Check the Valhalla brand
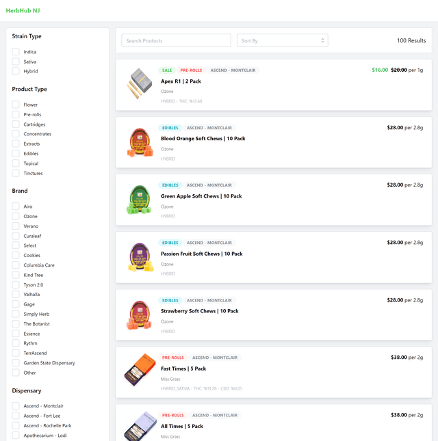This screenshot has height=441, width=438. pyautogui.click(x=16, y=295)
